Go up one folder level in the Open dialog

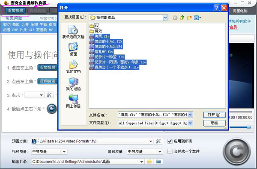(x=182, y=18)
